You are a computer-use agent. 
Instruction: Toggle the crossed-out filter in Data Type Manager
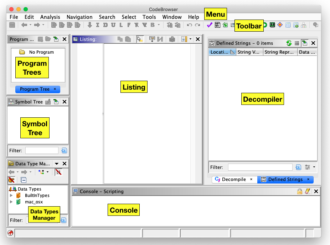coord(58,172)
